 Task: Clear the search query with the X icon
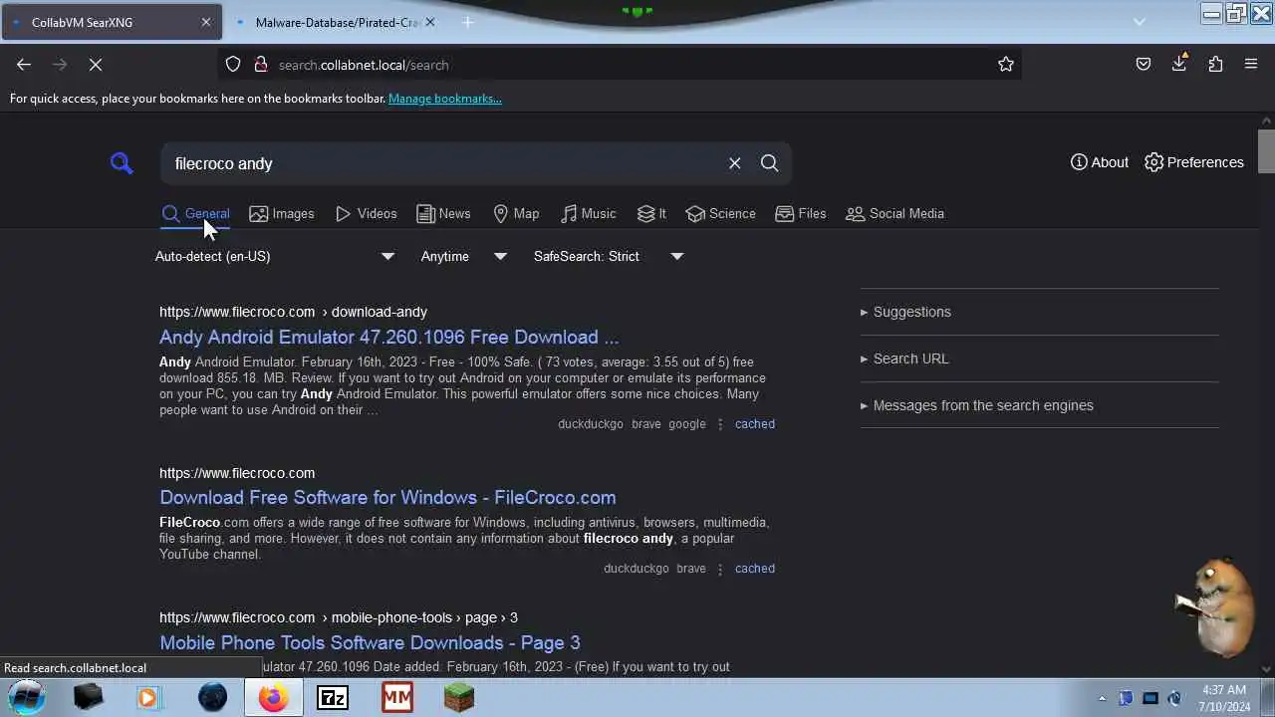click(x=734, y=163)
